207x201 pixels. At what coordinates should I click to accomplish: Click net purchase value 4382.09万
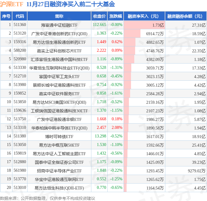[x=155, y=59]
